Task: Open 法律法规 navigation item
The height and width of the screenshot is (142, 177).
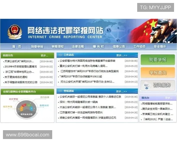Action: coord(78,46)
